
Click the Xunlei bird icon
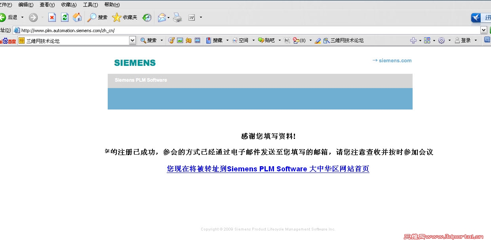tap(476, 17)
